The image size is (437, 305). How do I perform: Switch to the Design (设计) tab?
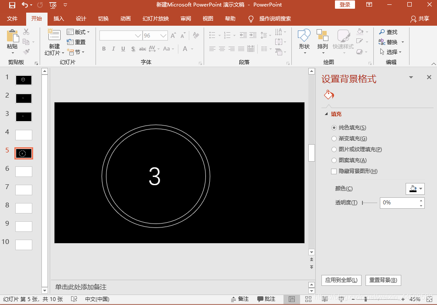pos(81,19)
